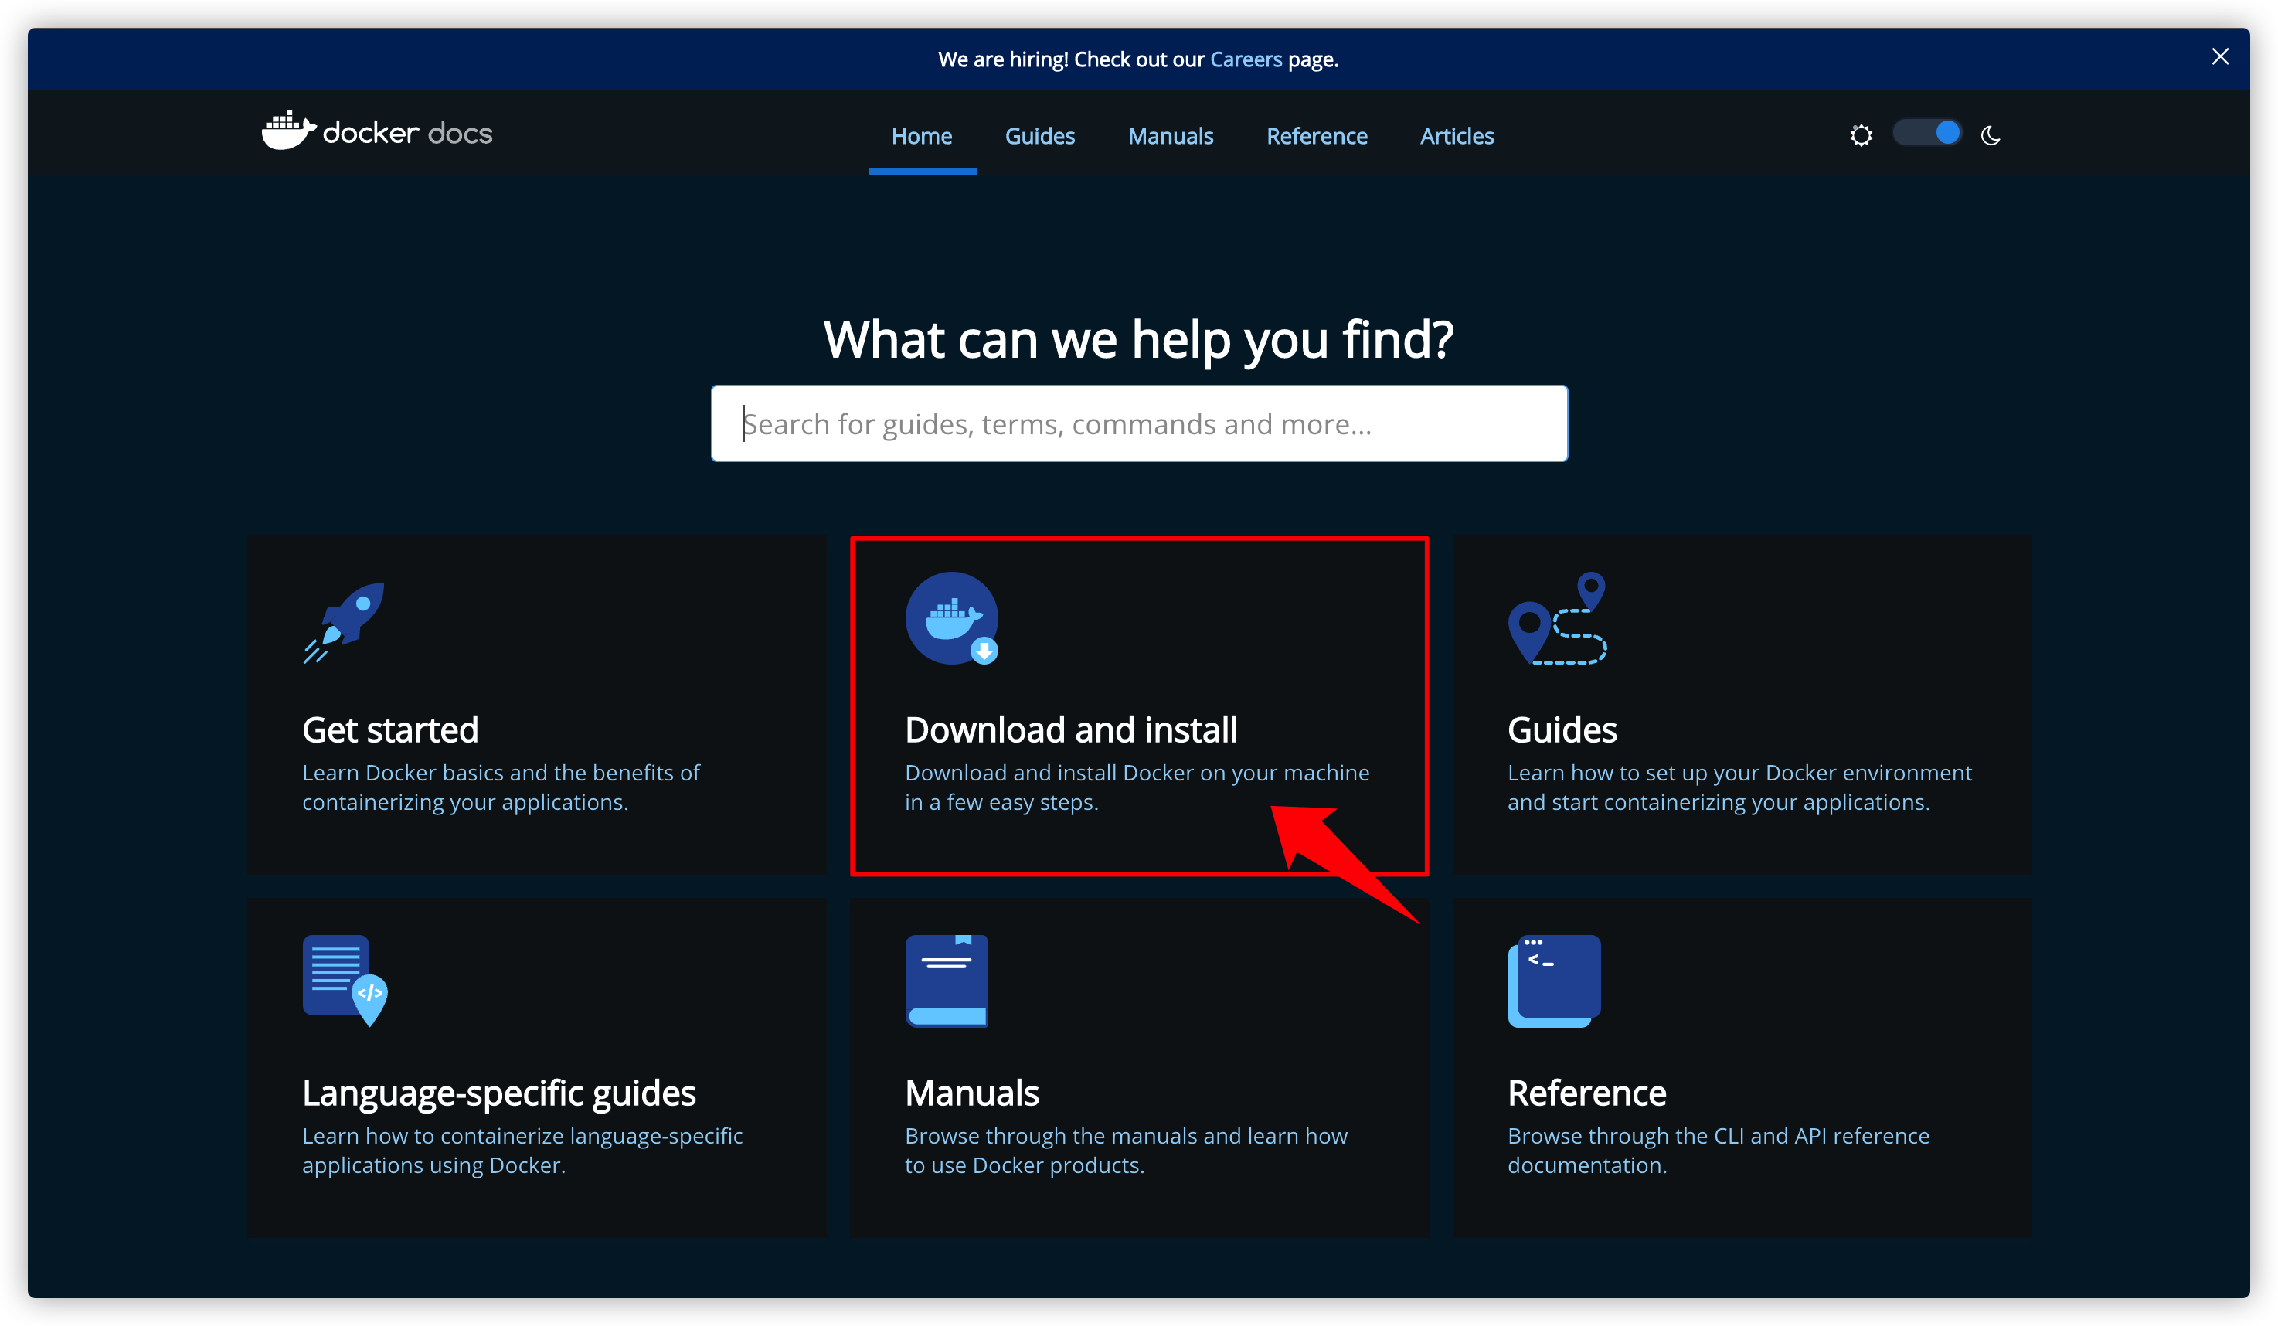Open the Manuals card heading
The width and height of the screenshot is (2278, 1326).
click(x=972, y=1093)
